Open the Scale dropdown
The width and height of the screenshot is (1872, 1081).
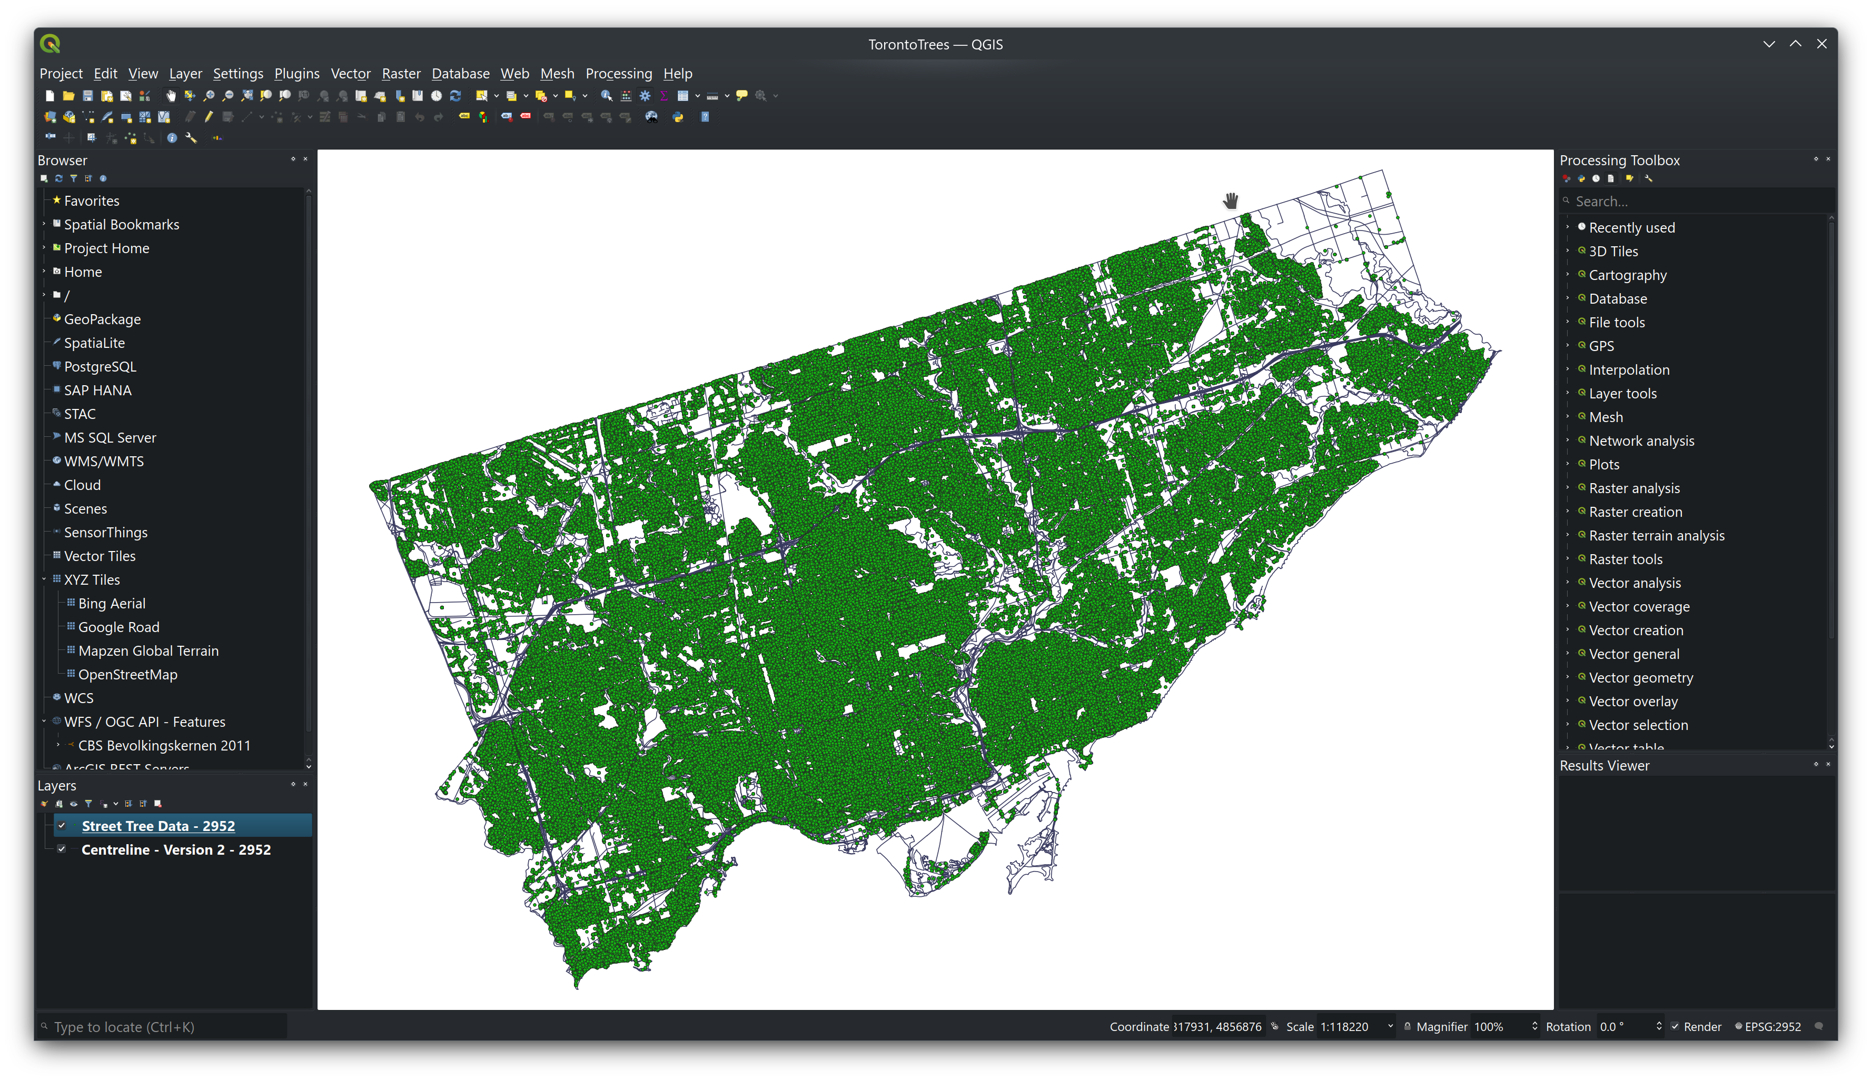1391,1027
